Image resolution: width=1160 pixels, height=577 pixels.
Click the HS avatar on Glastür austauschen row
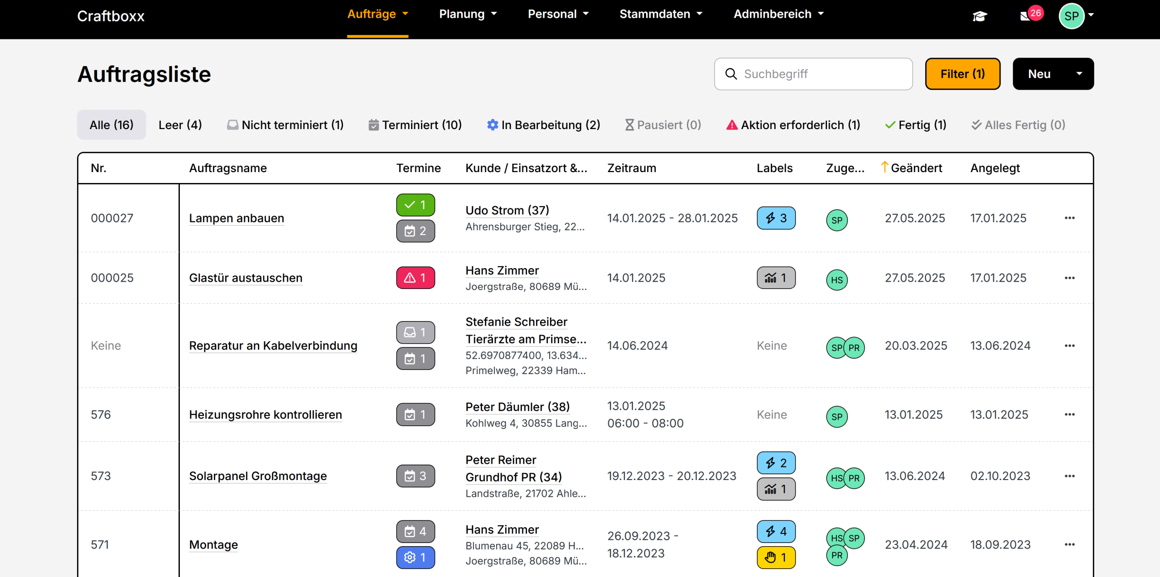click(x=836, y=280)
